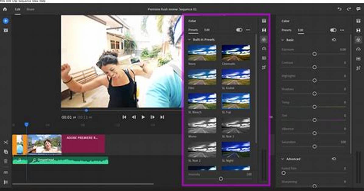Viewport: 364px width, 191px height.
Task: Click the Exposure slider handle
Action: pyautogui.click(x=315, y=54)
